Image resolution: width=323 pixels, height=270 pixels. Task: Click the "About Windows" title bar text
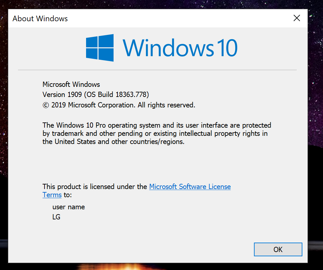click(40, 19)
